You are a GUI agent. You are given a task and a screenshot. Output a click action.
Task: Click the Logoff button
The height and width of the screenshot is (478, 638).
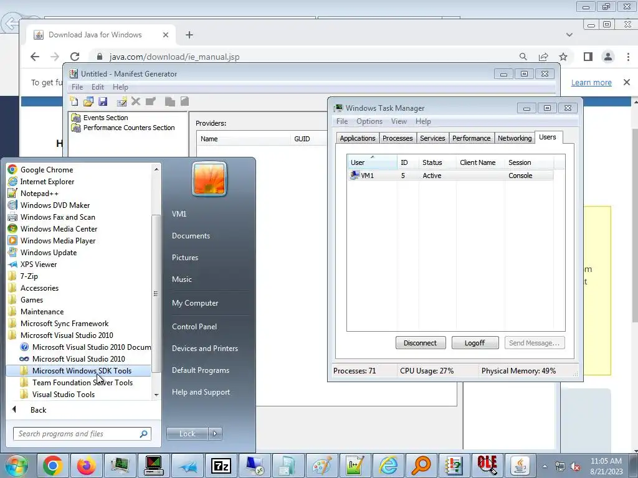[475, 343]
